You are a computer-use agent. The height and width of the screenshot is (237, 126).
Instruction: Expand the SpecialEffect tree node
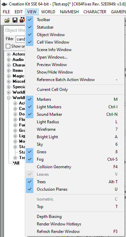tap(9, 87)
